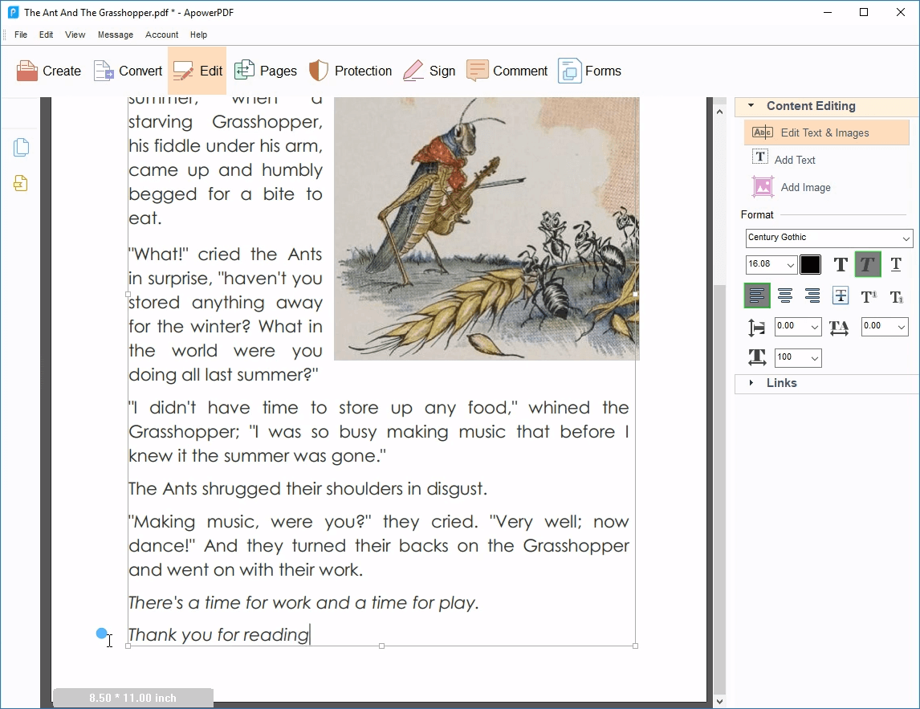Apply superscript to the text

click(x=868, y=295)
